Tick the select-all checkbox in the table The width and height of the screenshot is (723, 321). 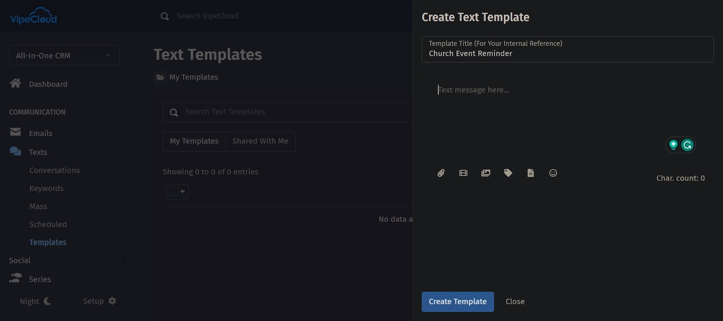pos(174,192)
